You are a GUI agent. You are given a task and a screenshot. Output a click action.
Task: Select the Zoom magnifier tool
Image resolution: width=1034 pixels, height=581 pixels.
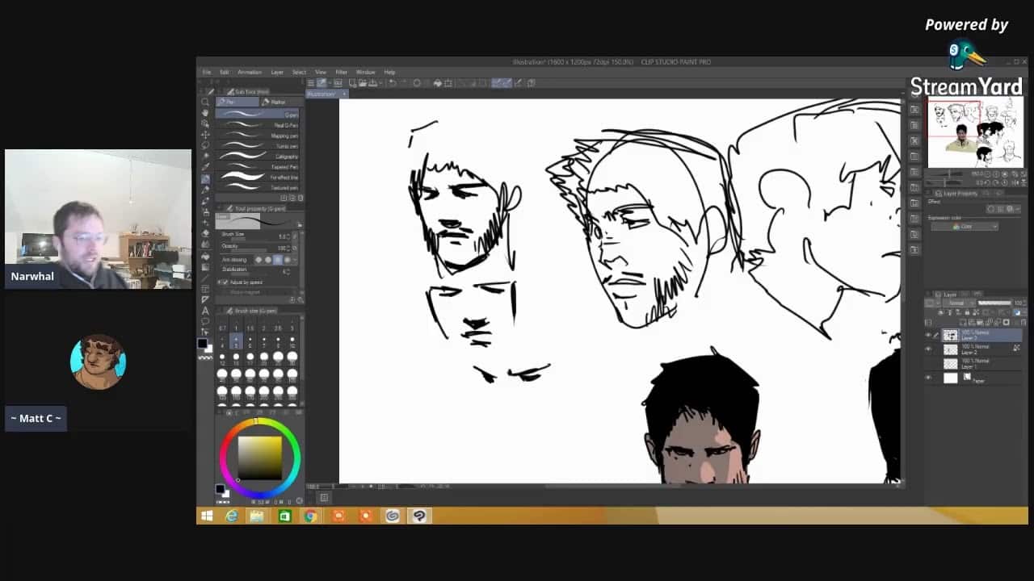(205, 102)
